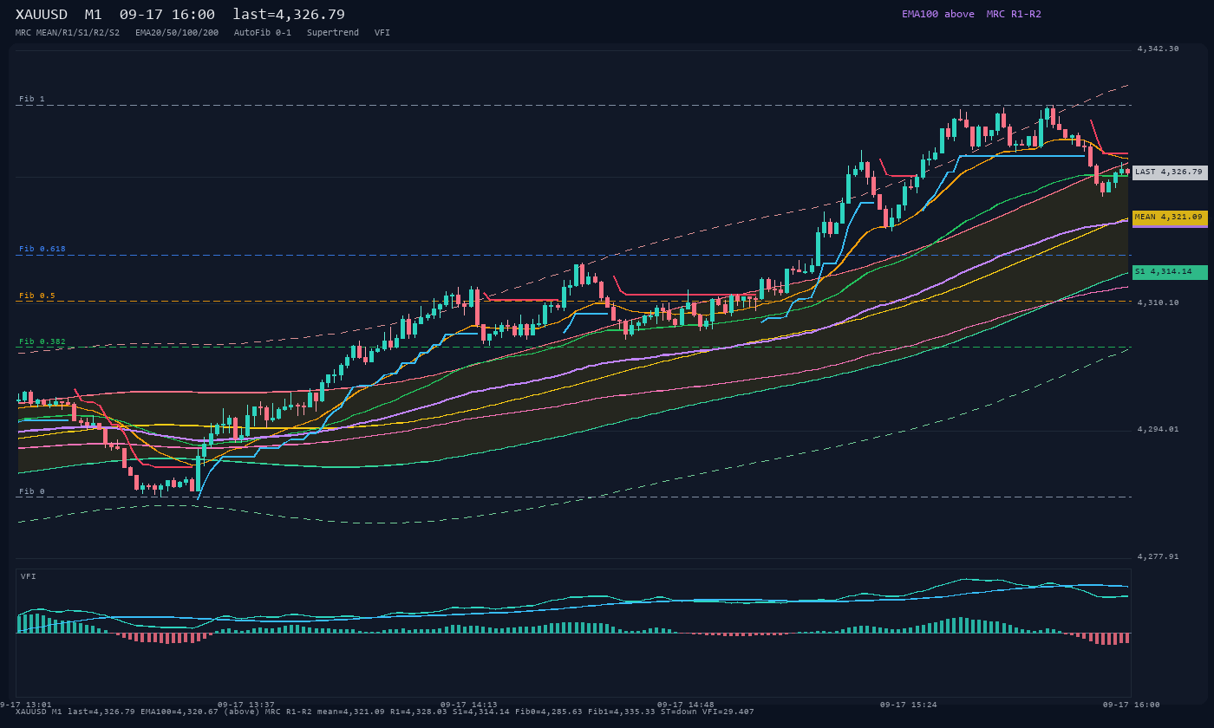Image resolution: width=1214 pixels, height=728 pixels.
Task: Select the M1 timeframe in the chart title
Action: click(93, 14)
